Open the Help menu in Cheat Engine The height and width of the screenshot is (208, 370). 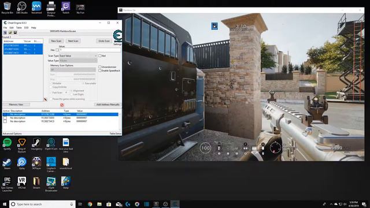pos(34,28)
